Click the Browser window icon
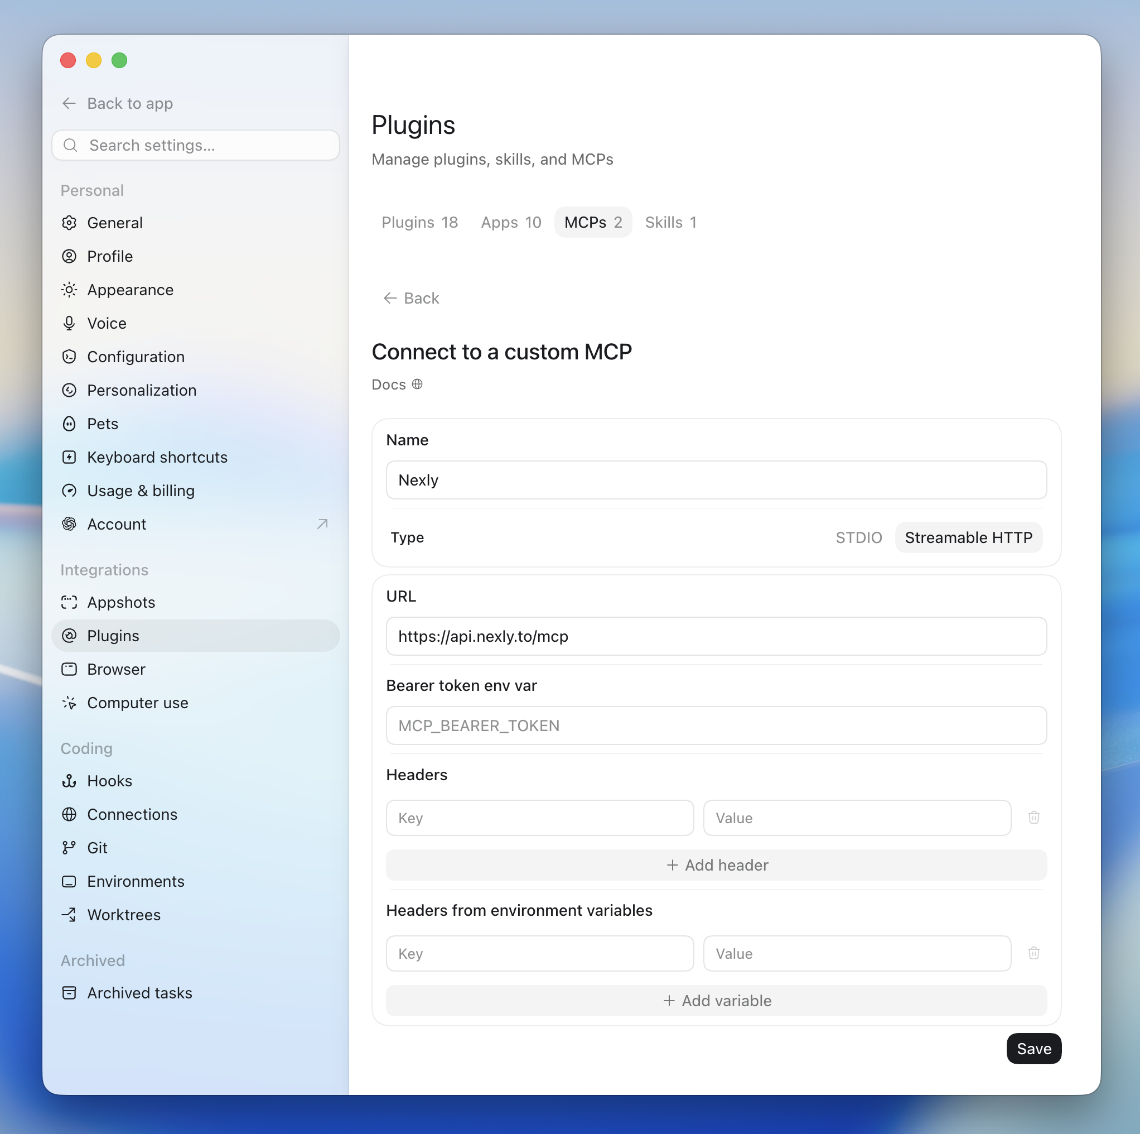The width and height of the screenshot is (1140, 1134). tap(69, 670)
